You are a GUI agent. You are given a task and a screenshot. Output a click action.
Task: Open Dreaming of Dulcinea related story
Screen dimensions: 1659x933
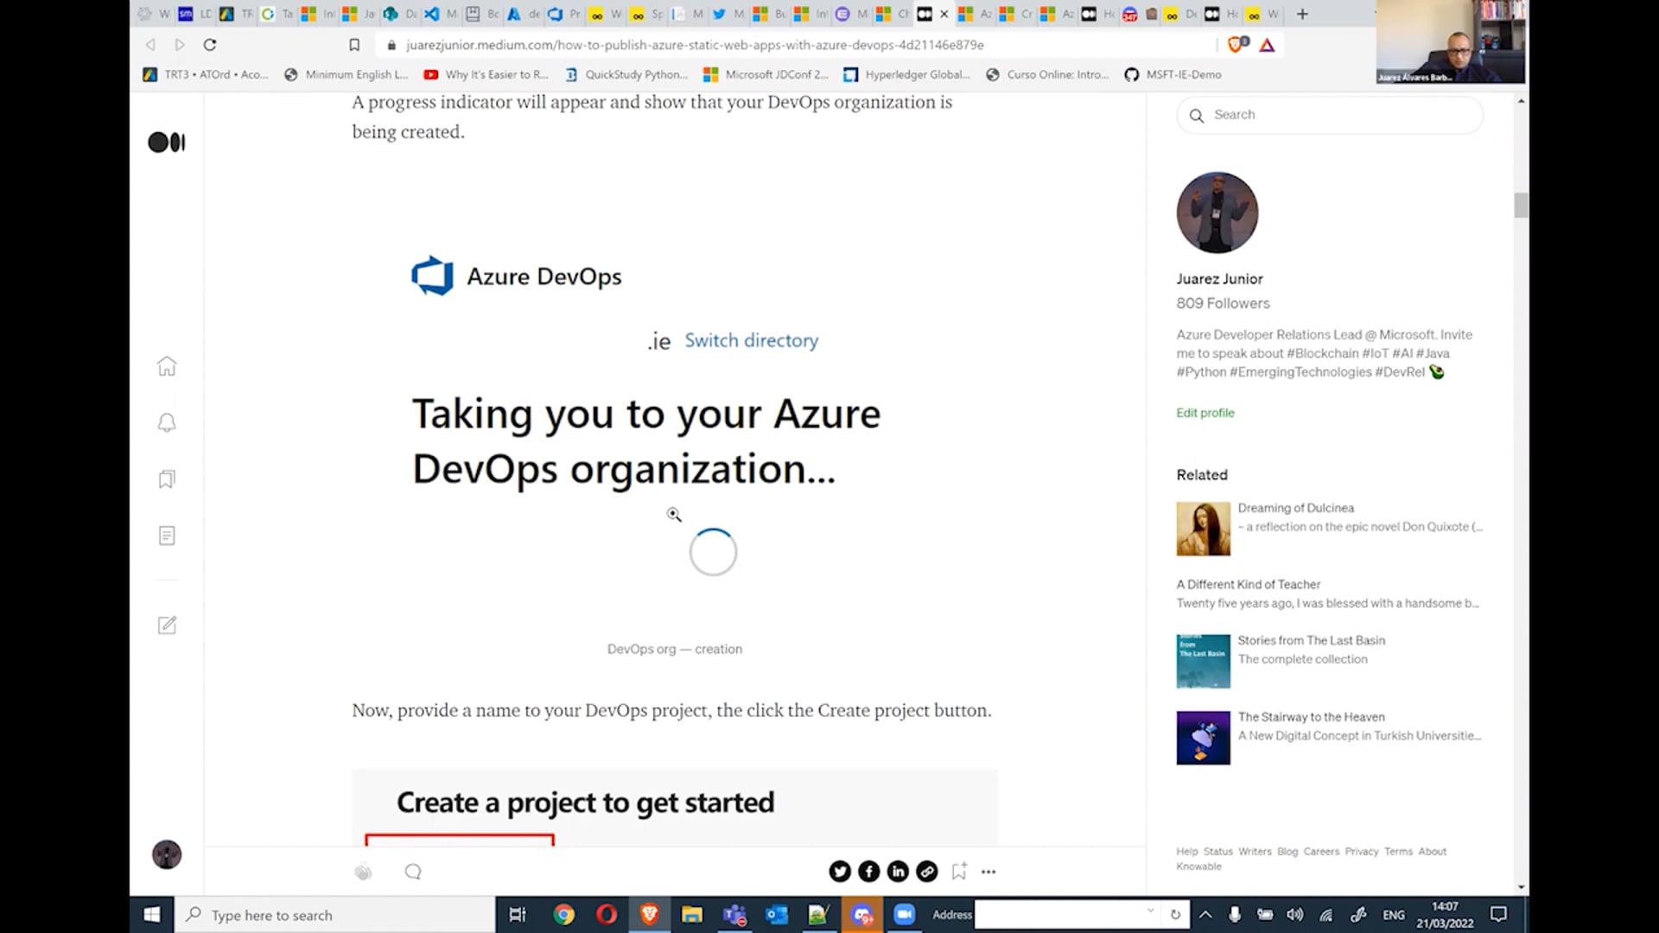[1294, 508]
